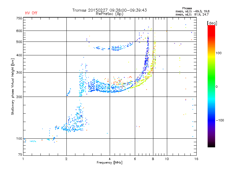Screen dimensions: 231x173
Task: Click the x-axis label "4"
Action: click(110, 159)
